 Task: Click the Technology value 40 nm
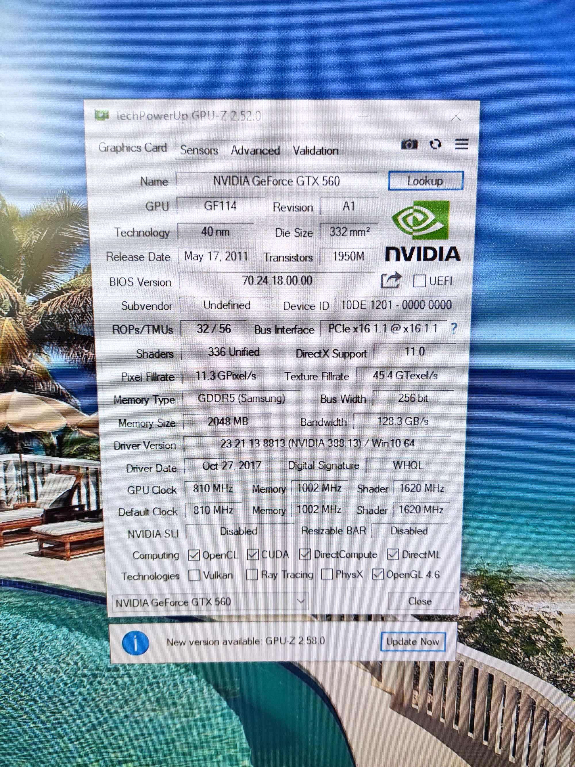[216, 232]
